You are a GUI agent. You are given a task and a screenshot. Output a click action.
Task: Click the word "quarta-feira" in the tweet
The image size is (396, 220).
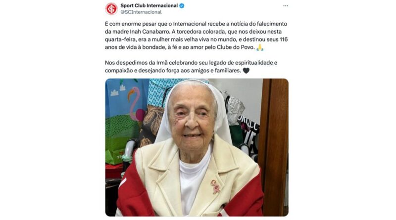coord(121,40)
